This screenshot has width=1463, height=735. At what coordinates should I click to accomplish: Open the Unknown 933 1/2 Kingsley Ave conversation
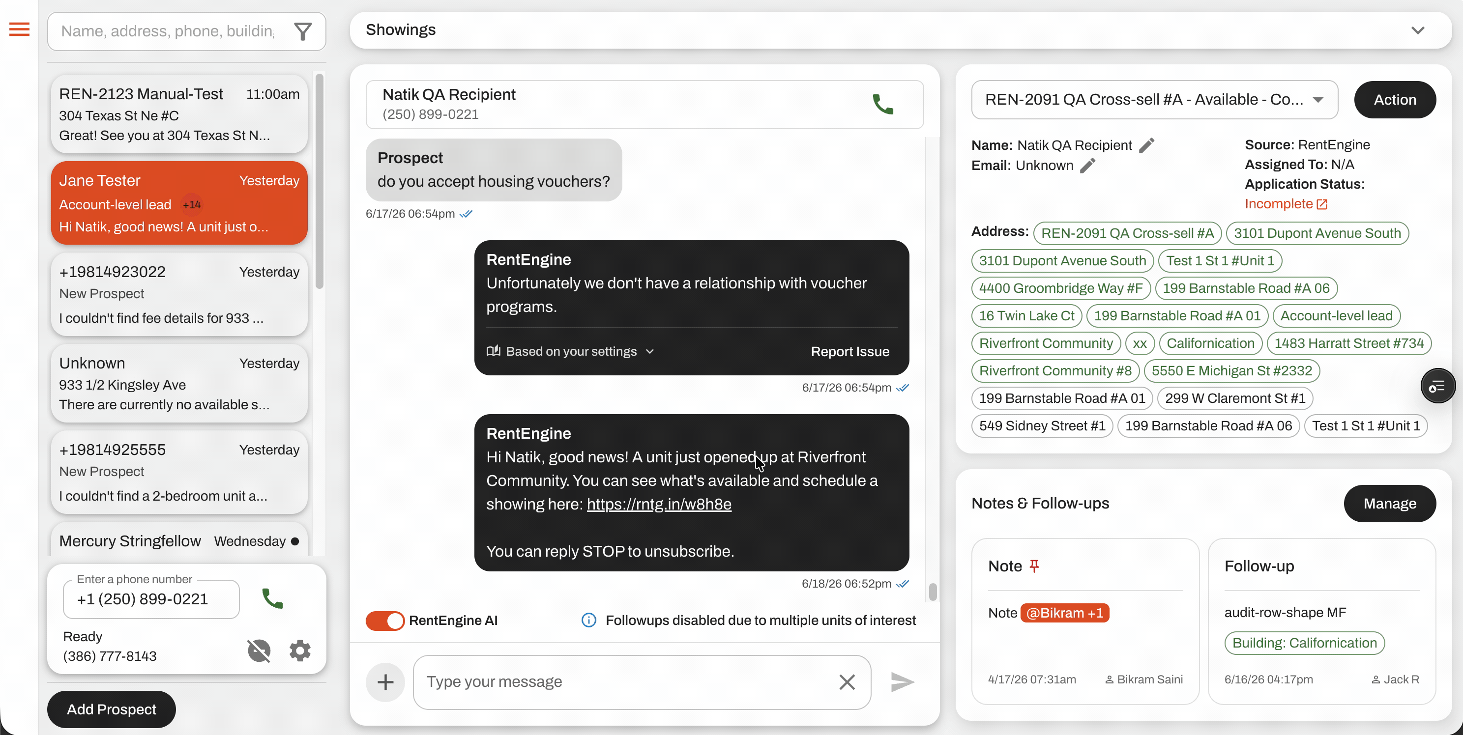pyautogui.click(x=179, y=384)
